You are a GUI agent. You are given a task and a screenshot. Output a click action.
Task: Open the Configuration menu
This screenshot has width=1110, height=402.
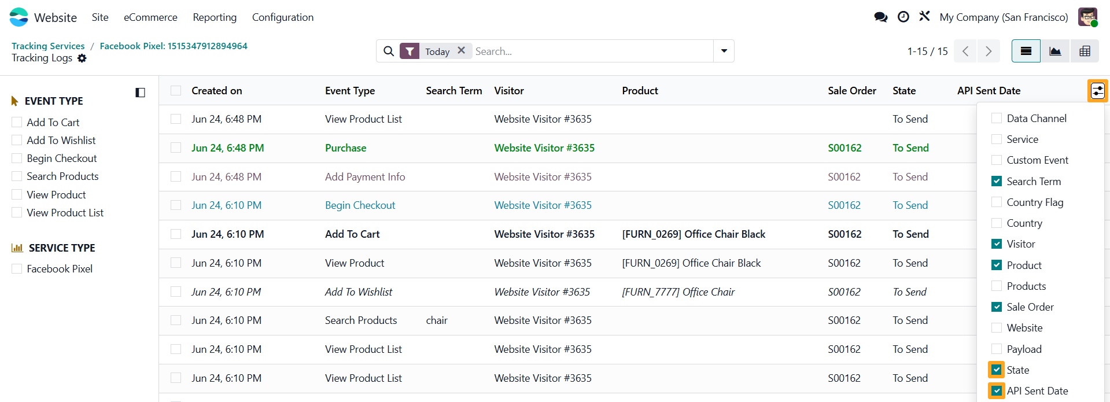tap(283, 17)
